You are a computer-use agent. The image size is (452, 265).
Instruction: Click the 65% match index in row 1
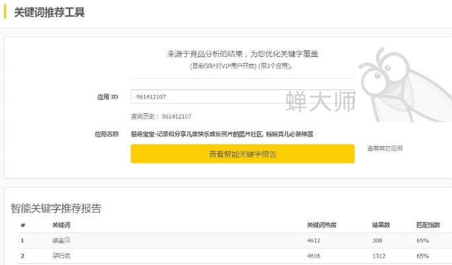pos(423,240)
